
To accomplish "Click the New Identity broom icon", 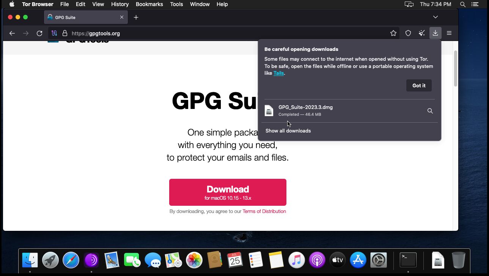I will pyautogui.click(x=421, y=33).
